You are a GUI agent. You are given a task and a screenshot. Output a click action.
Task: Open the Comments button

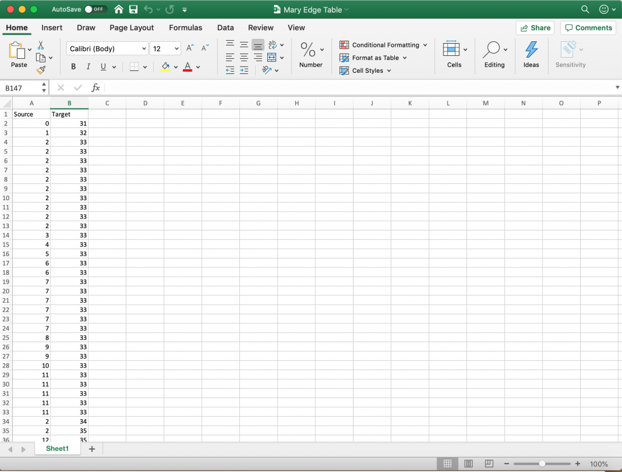587,28
